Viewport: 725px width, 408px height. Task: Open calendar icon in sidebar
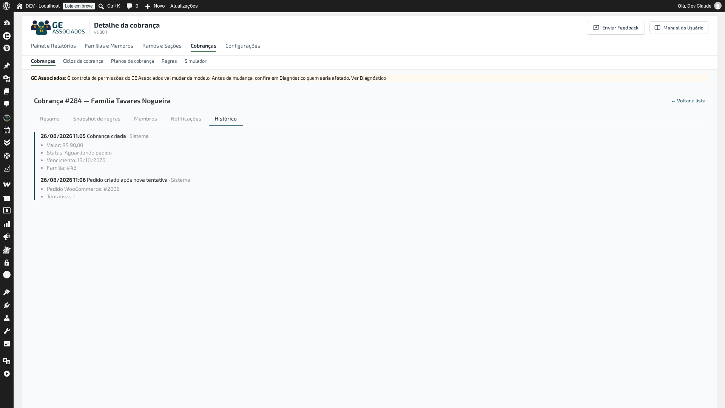pos(7,130)
